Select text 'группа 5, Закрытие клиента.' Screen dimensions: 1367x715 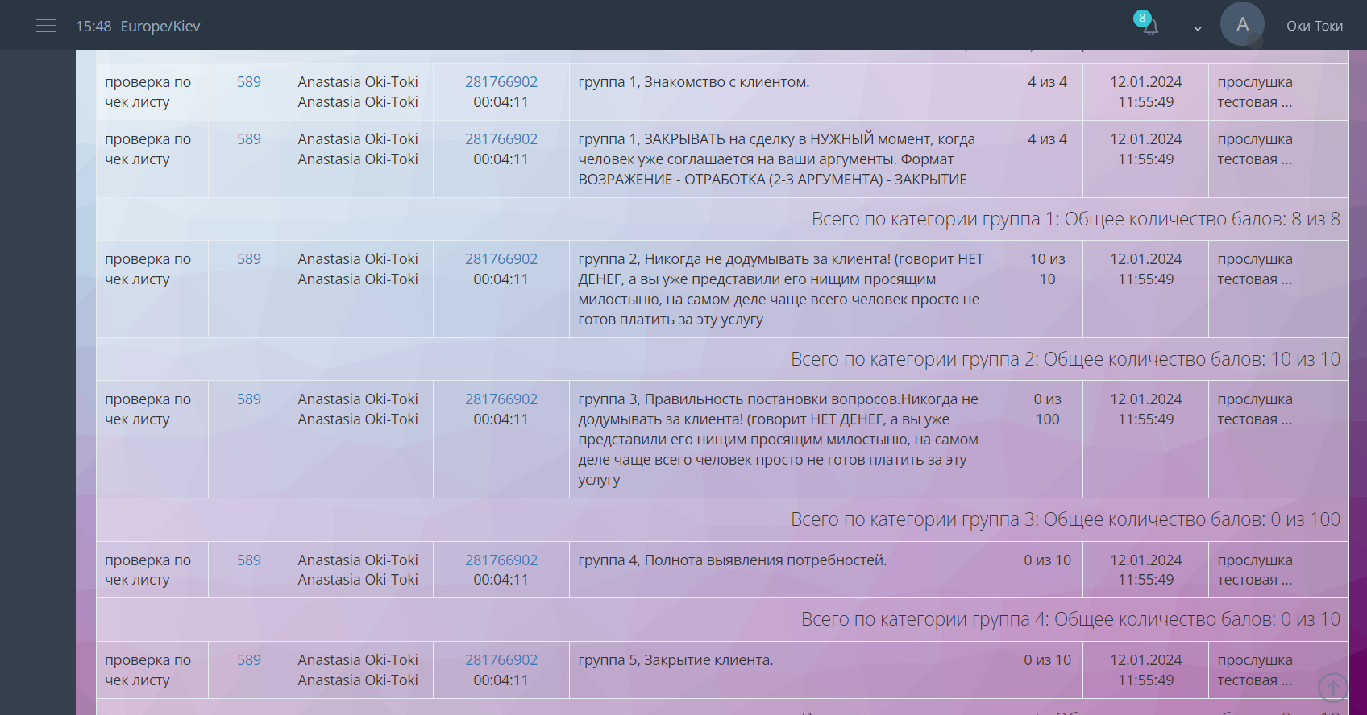675,660
